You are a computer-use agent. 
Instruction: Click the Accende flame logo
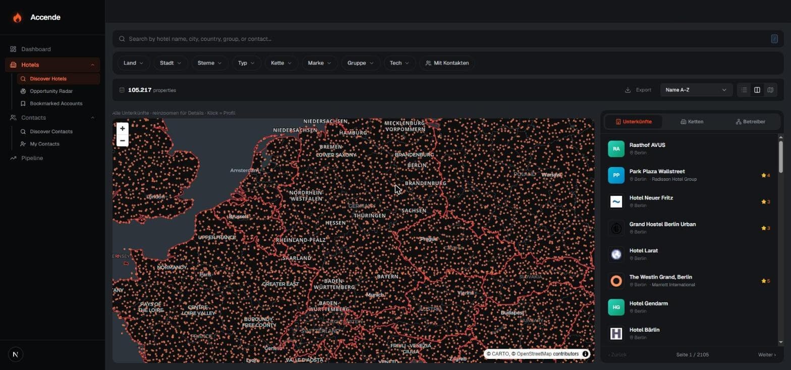(17, 18)
